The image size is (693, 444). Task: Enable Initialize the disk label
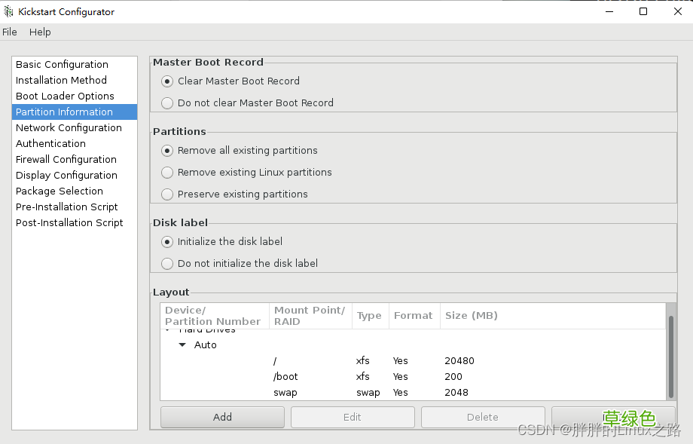pyautogui.click(x=167, y=242)
